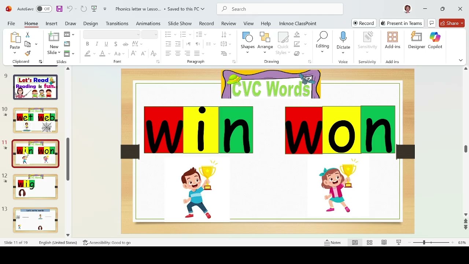The width and height of the screenshot is (469, 264).
Task: Select the Format Painter brush
Action: click(27, 54)
